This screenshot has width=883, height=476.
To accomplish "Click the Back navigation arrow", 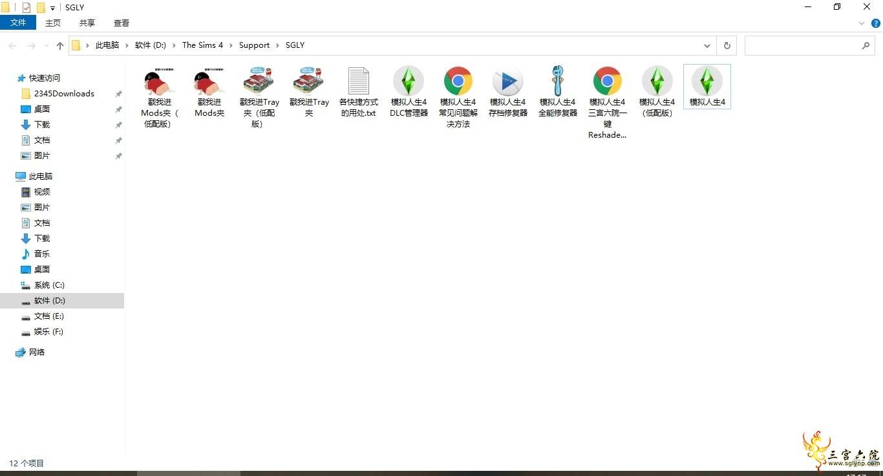I will pyautogui.click(x=12, y=46).
